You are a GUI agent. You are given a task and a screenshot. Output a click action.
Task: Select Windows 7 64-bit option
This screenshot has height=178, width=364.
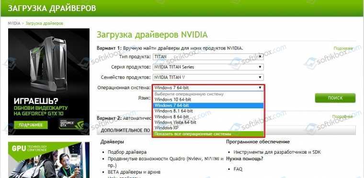click(208, 105)
